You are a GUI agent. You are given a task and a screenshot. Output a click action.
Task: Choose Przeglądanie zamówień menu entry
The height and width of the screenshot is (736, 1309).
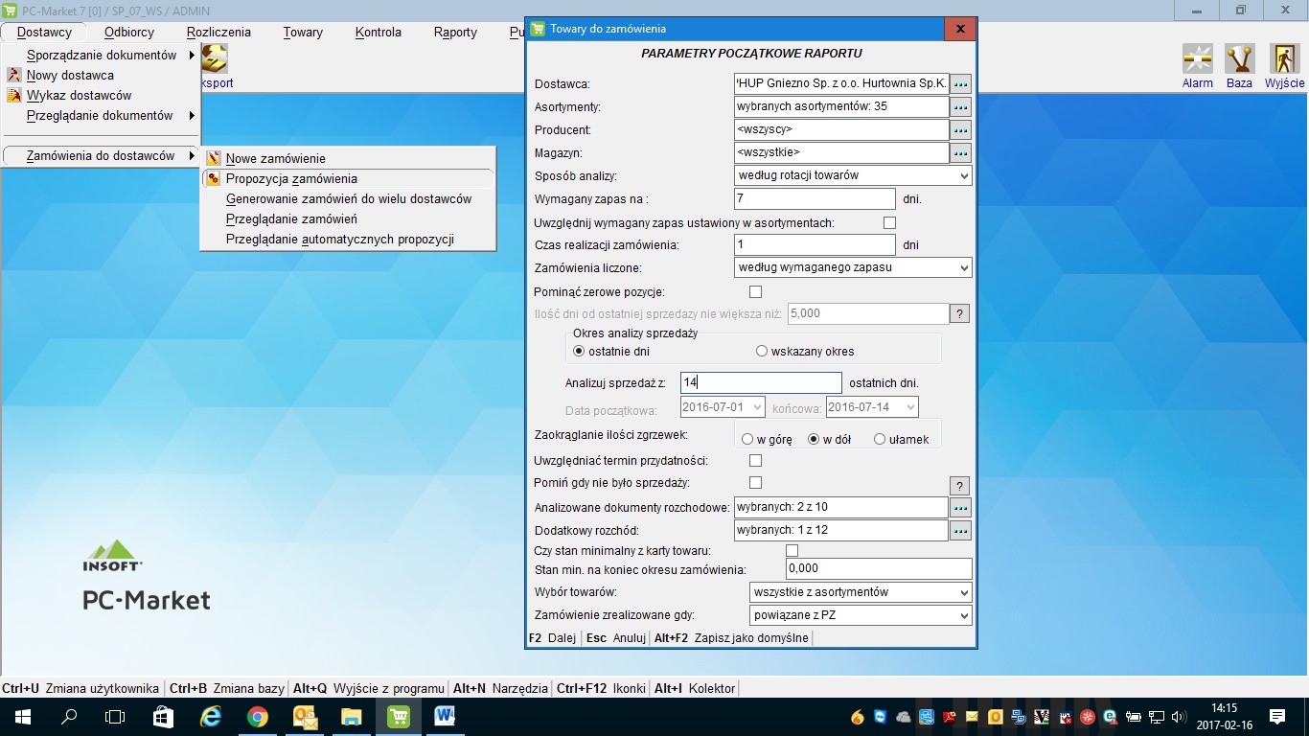click(291, 218)
